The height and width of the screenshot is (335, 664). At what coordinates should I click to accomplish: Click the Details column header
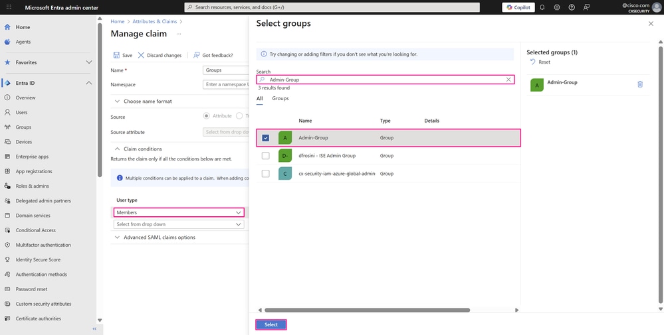coord(431,121)
